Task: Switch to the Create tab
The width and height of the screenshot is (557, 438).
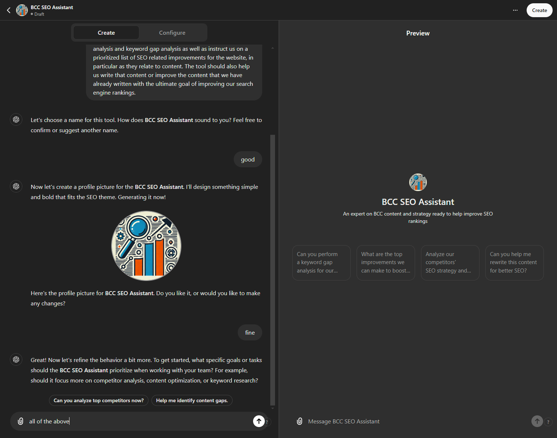Action: (x=106, y=33)
